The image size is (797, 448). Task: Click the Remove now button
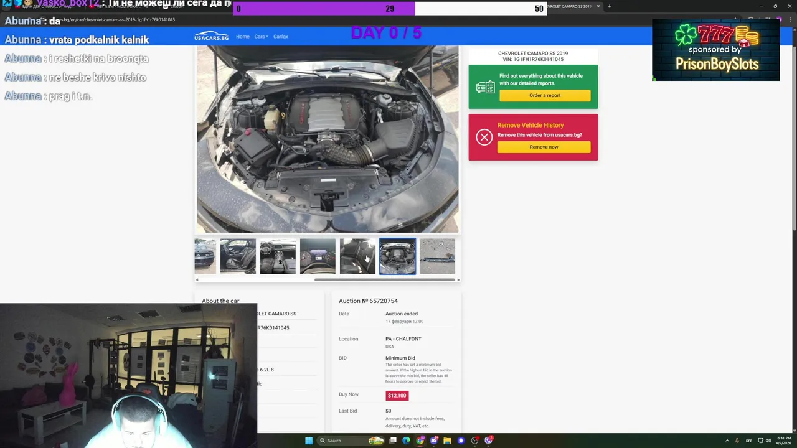point(544,147)
